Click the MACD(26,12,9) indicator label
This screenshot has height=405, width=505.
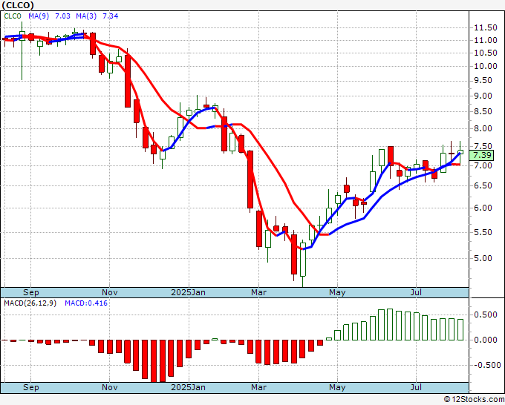point(30,303)
